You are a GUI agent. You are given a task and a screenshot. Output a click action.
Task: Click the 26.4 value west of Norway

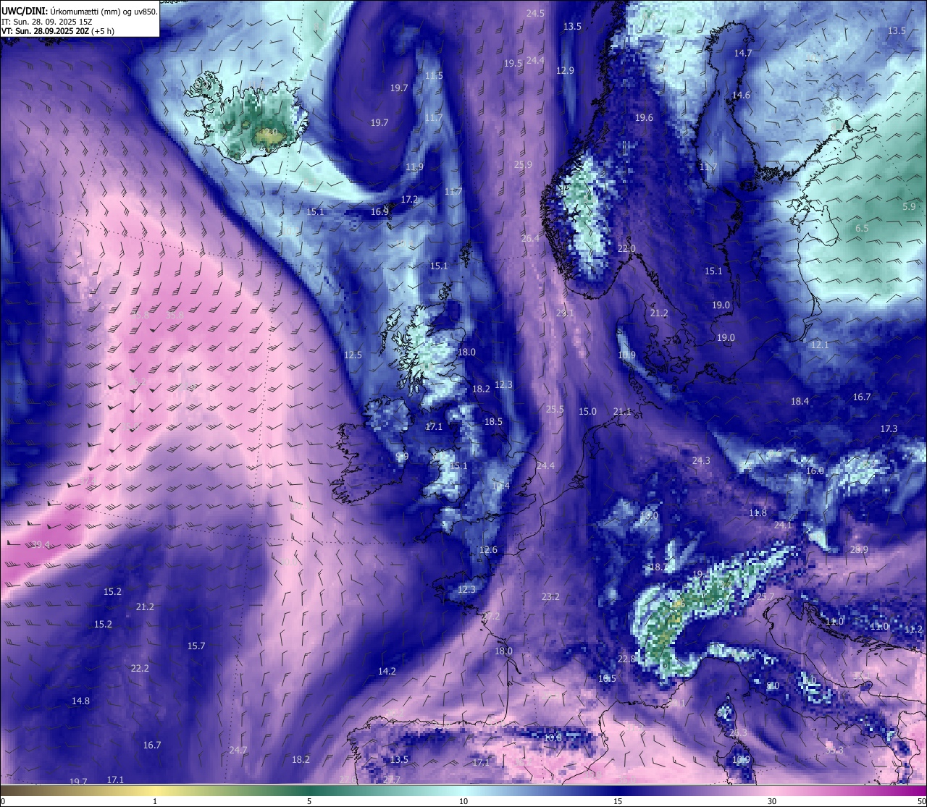[530, 238]
